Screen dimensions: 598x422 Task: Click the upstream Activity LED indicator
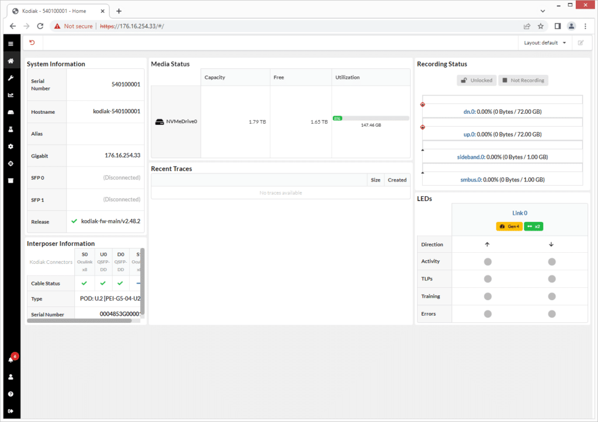(488, 261)
